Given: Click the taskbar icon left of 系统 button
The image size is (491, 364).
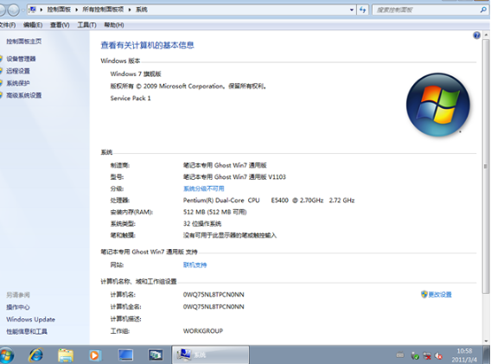Looking at the screenshot, I should pyautogui.click(x=156, y=355).
